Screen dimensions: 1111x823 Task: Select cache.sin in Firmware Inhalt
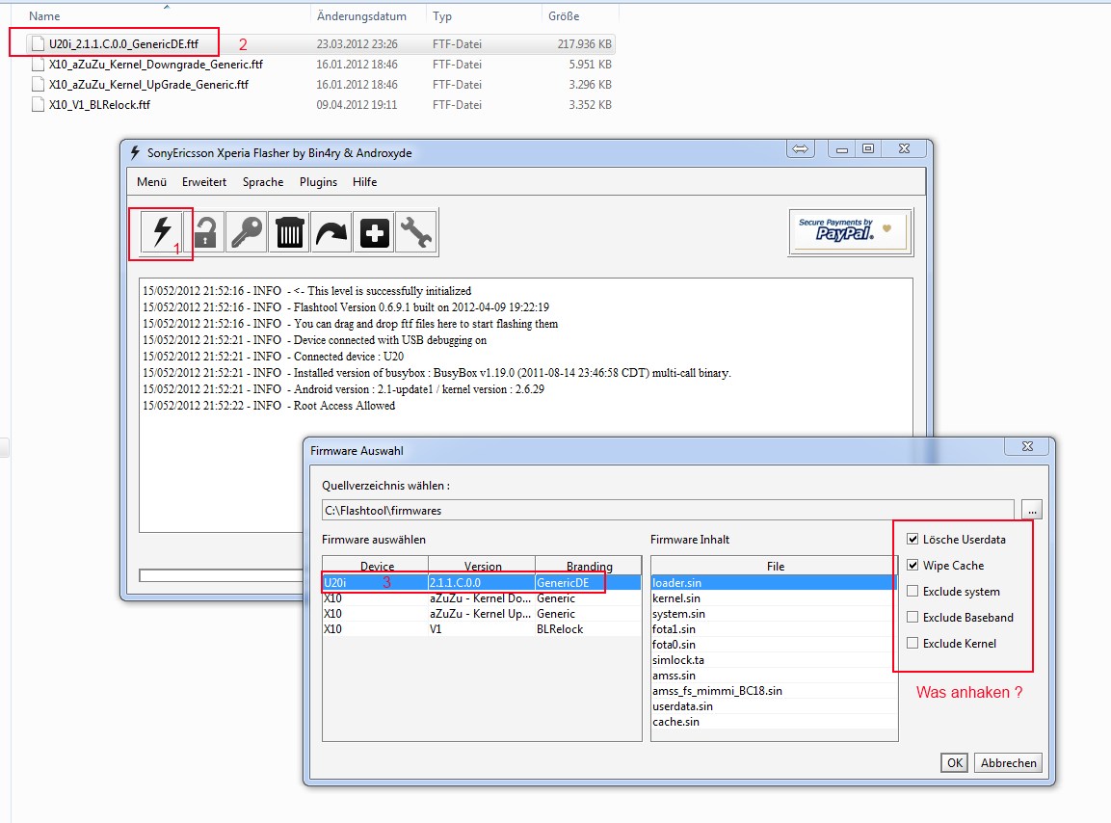click(775, 723)
